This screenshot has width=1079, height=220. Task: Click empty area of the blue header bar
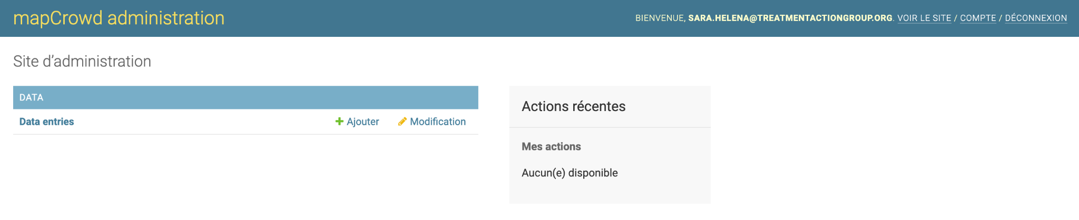click(421, 18)
